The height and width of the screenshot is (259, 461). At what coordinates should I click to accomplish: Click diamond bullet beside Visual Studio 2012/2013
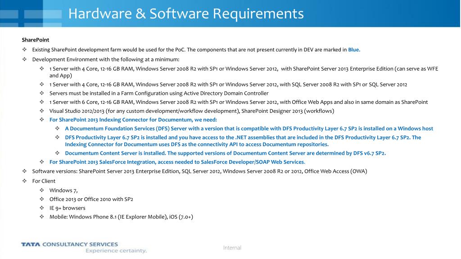tap(42, 111)
